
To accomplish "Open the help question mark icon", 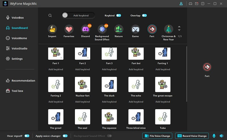I will 203,4.
